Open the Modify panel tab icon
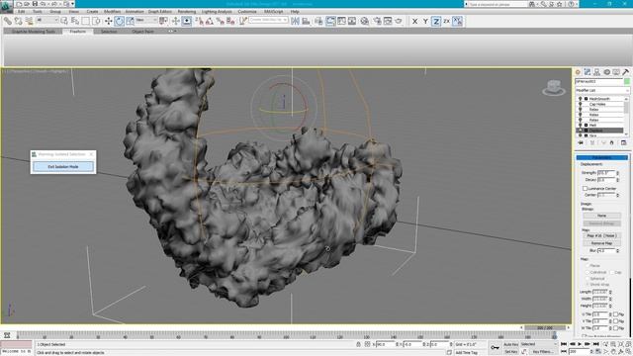Screen dimensions: 633x356 588,72
